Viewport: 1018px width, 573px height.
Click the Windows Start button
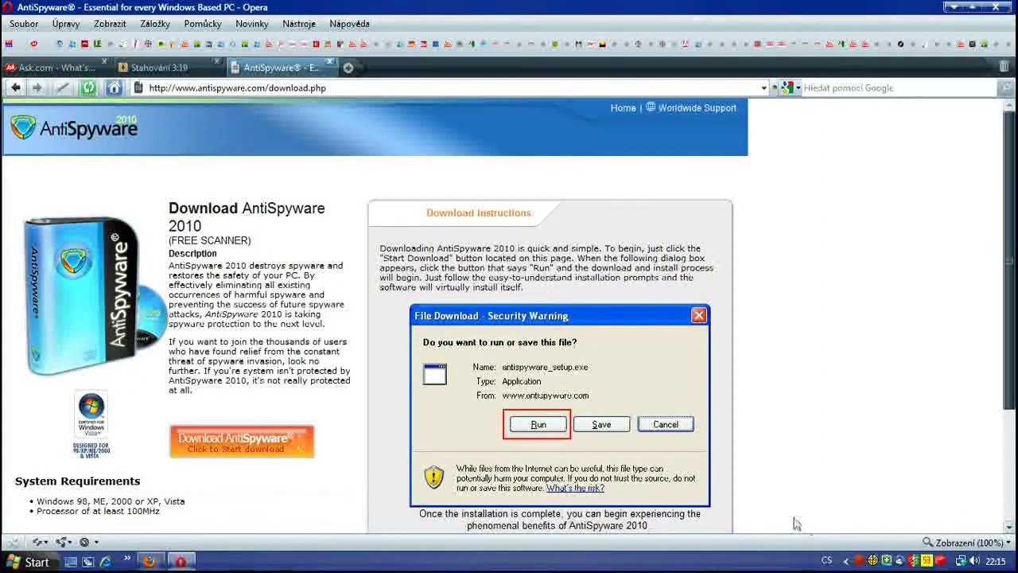[x=29, y=563]
